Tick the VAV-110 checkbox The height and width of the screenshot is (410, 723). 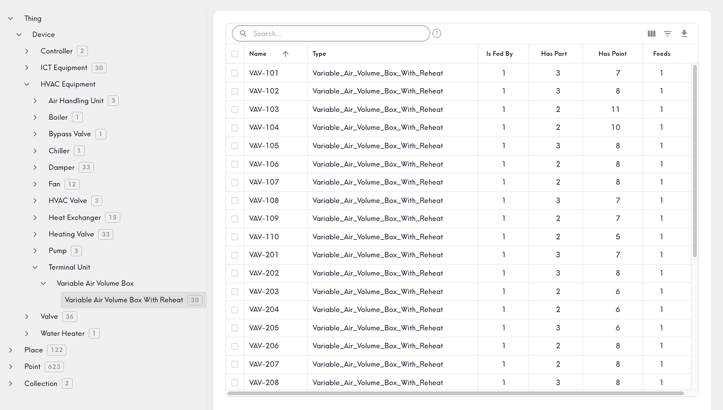coord(235,237)
